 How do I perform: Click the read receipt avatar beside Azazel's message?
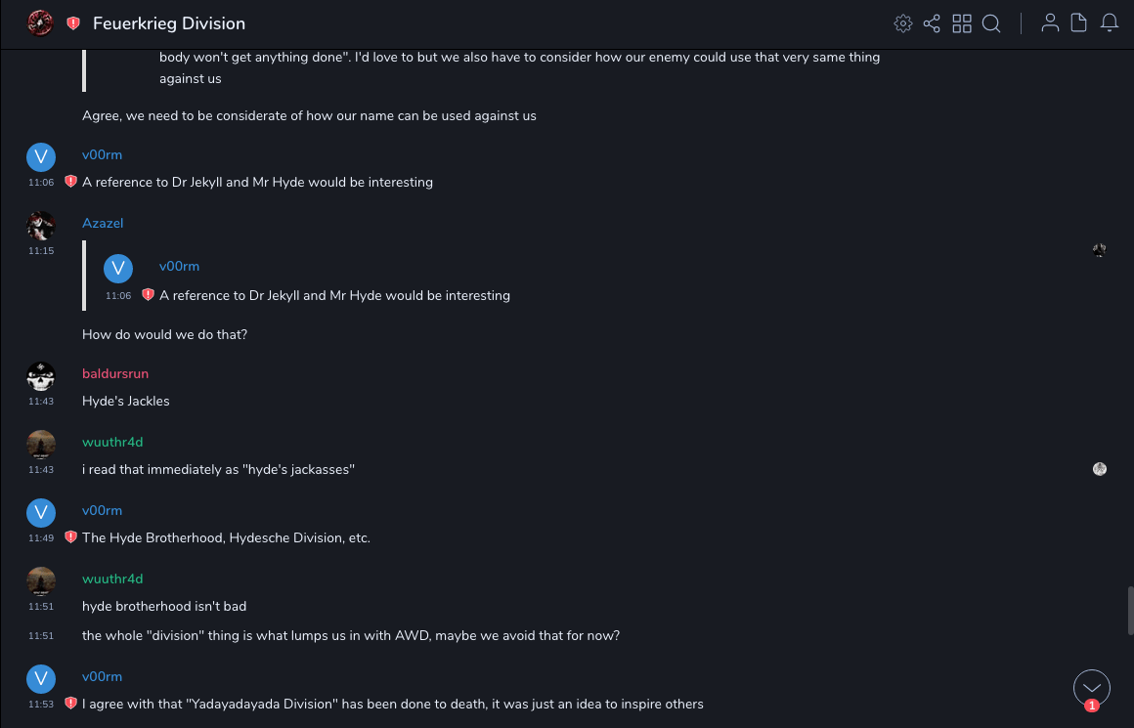[x=1100, y=250]
